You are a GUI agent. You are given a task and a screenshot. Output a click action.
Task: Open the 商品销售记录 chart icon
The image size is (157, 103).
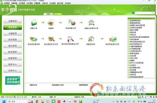coord(72,22)
